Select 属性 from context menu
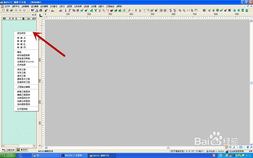Screen dimensions: 253x158 [26, 52]
